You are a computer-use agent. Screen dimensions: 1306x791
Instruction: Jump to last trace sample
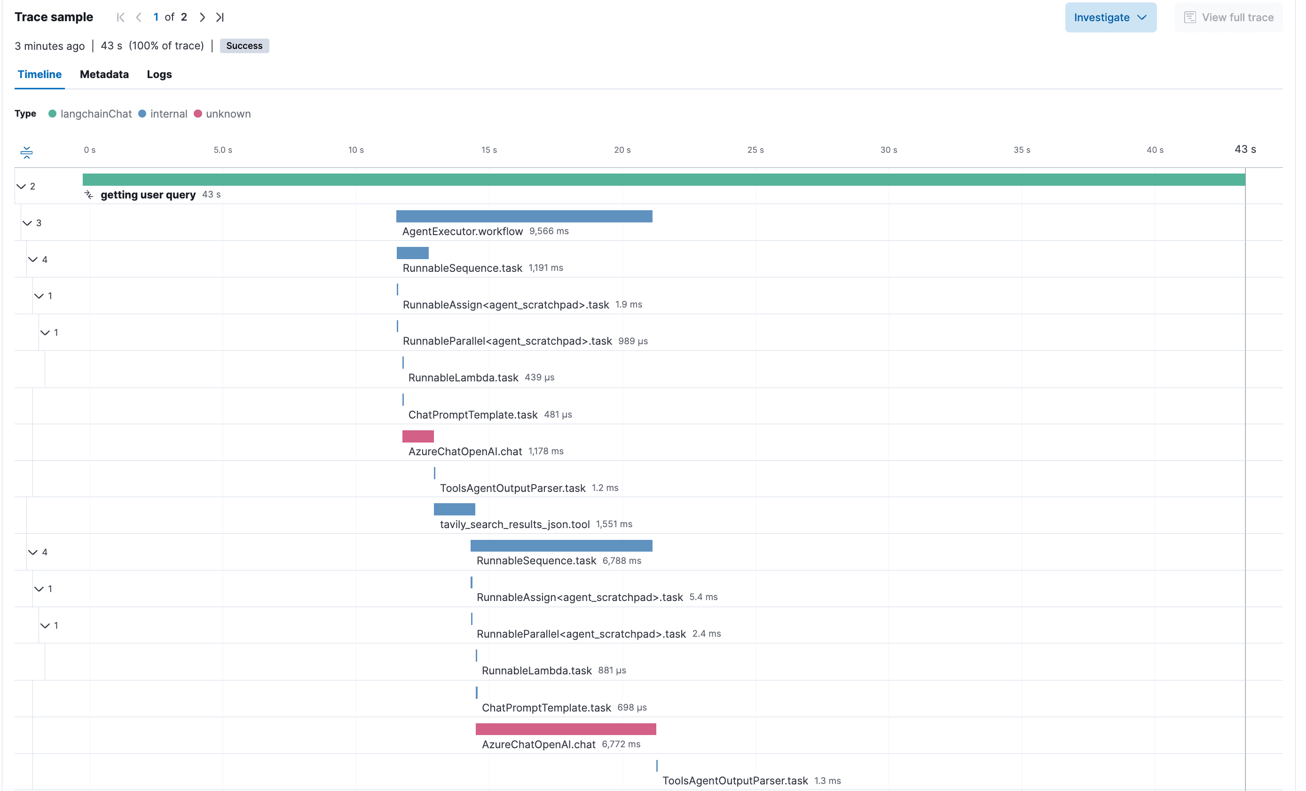pos(220,17)
